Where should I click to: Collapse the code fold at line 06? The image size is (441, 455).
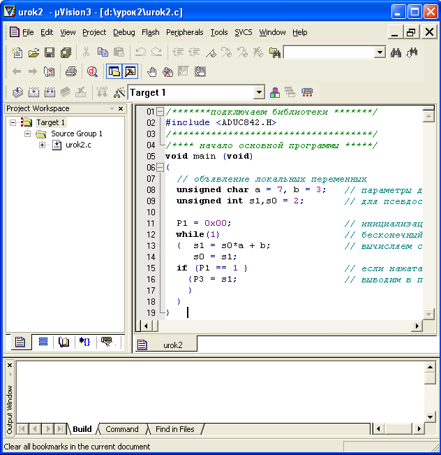(x=160, y=168)
